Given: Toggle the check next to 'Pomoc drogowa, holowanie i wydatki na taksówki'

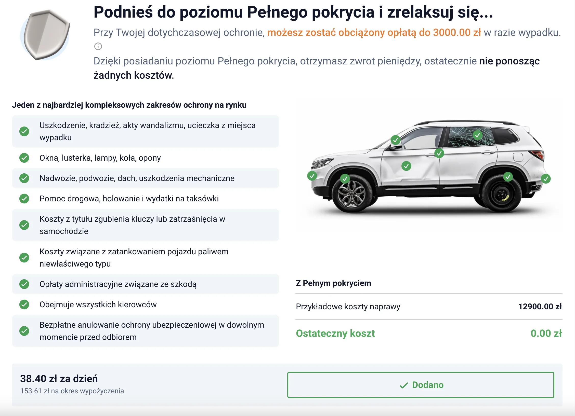Looking at the screenshot, I should [24, 199].
